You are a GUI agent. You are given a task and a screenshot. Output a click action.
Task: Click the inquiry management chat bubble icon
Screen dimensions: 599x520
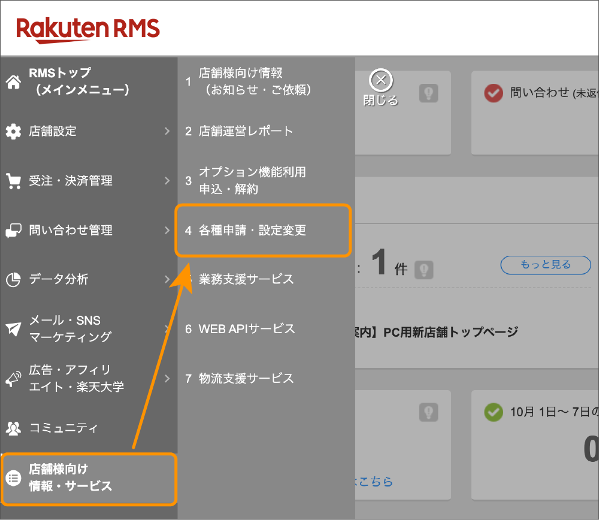(13, 231)
